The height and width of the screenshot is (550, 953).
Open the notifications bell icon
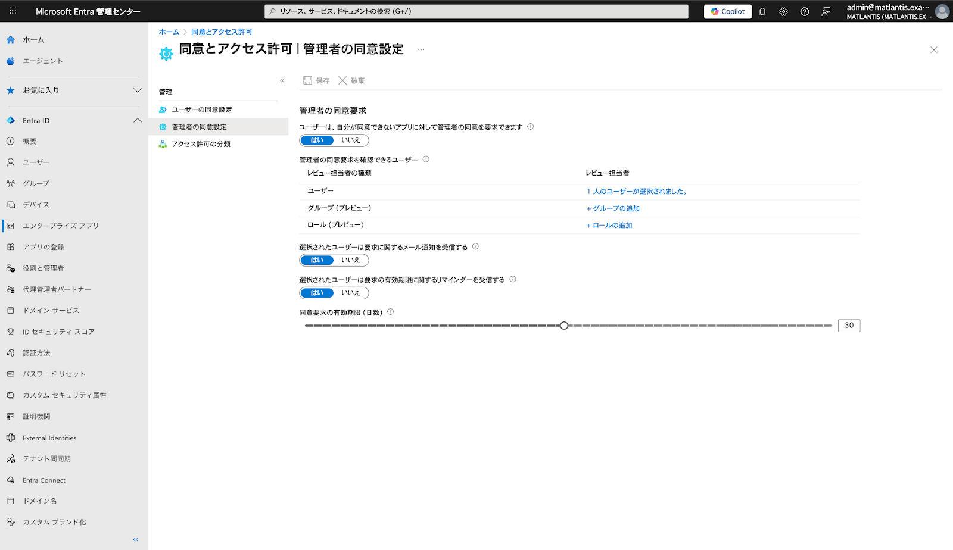(x=762, y=12)
